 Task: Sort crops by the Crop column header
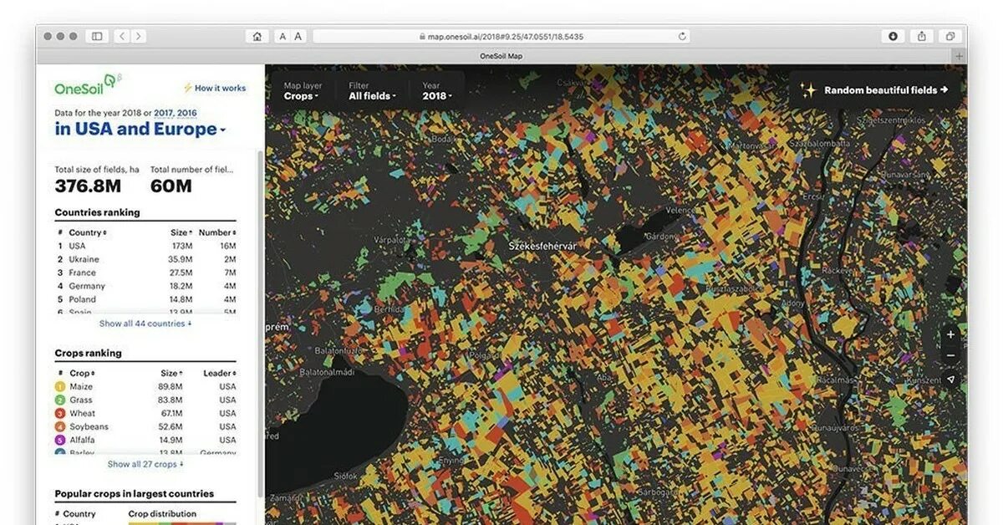pos(82,373)
